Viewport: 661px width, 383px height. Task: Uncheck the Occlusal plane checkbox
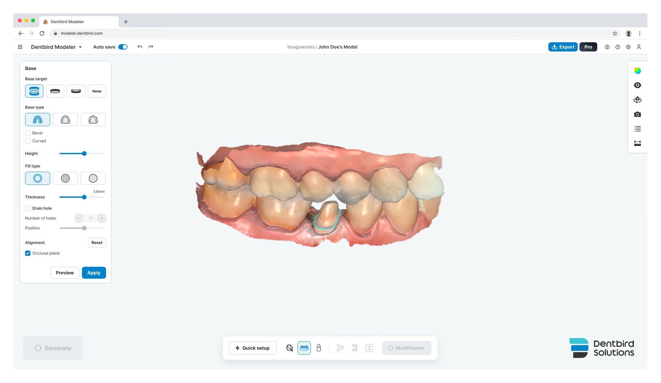point(28,253)
